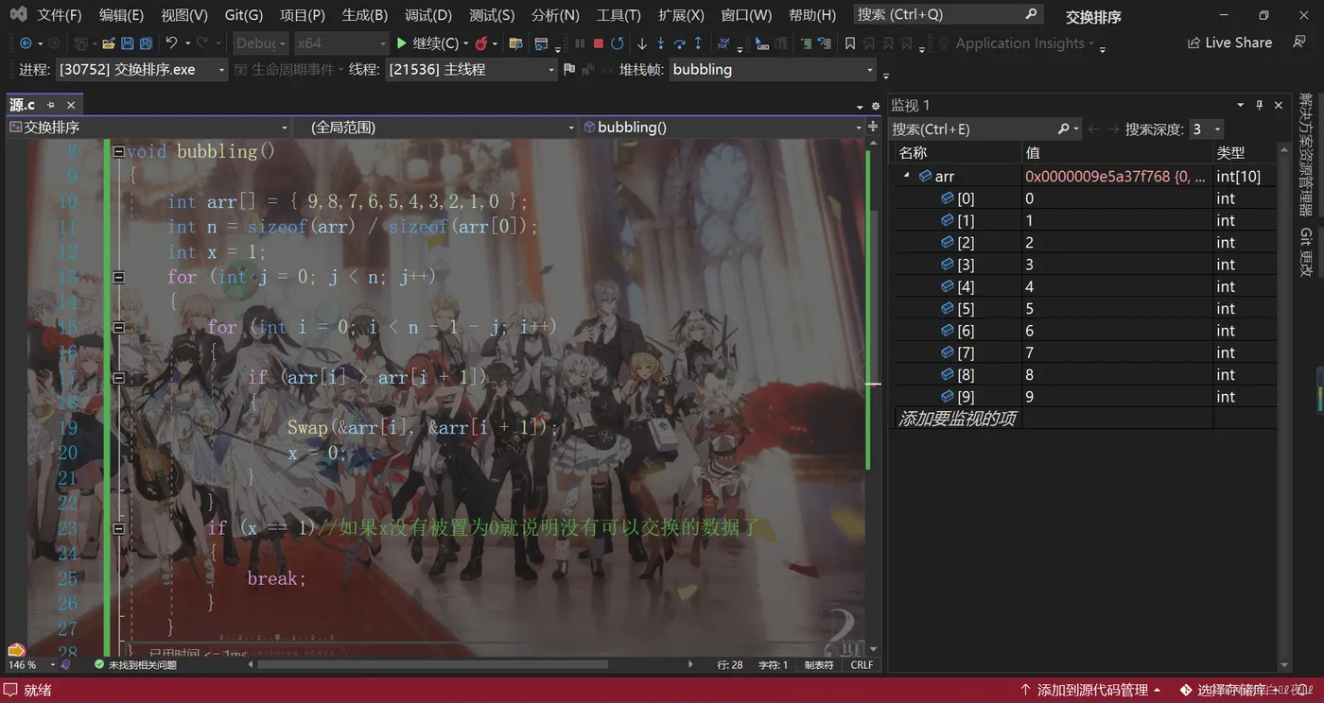Open the 编辑(E) menu
The width and height of the screenshot is (1324, 703).
point(121,15)
